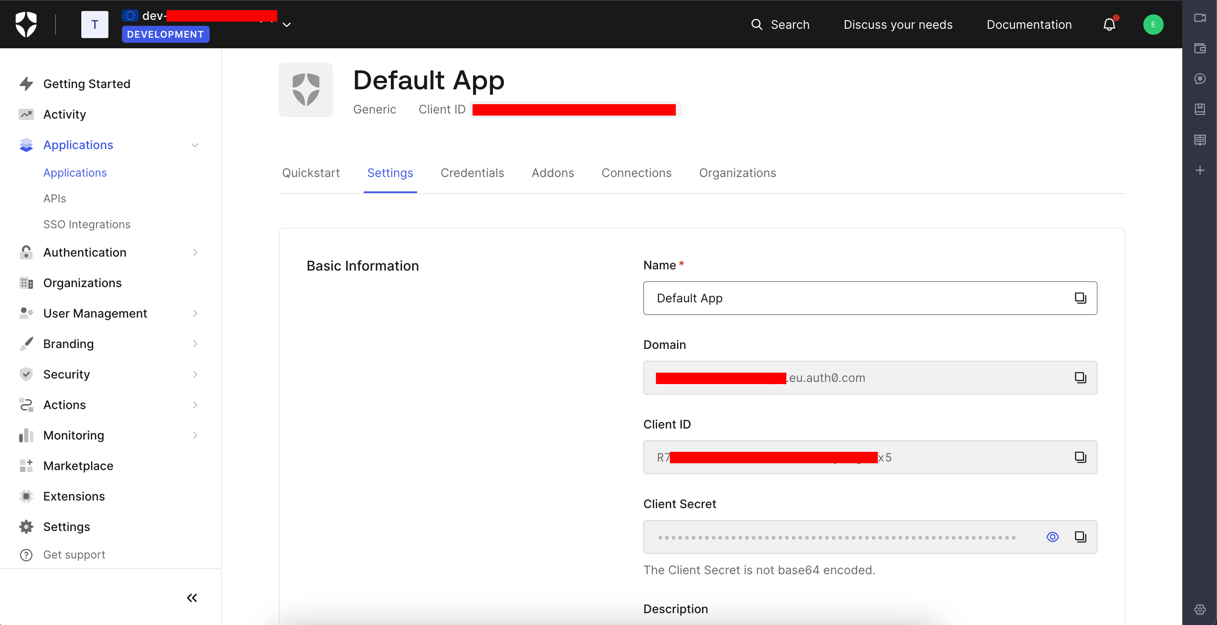Click the Security shield check icon
The width and height of the screenshot is (1217, 625).
click(26, 374)
